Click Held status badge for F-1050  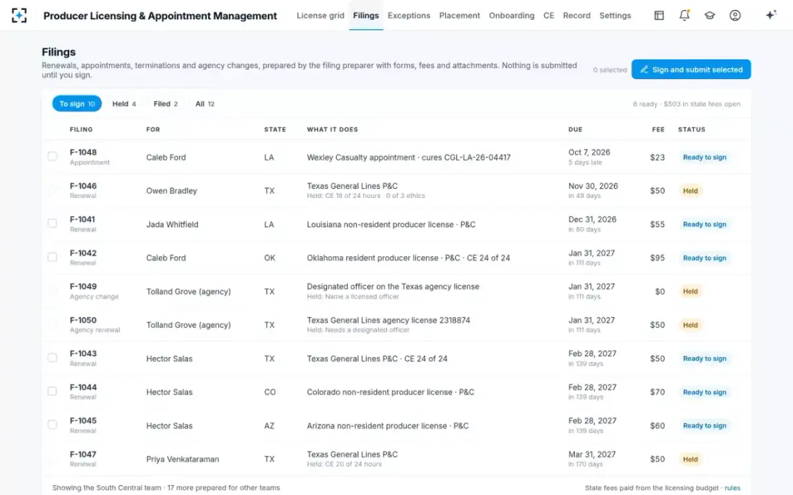tap(691, 325)
